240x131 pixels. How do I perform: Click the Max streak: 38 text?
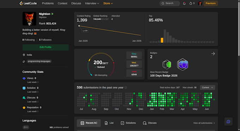click(190, 87)
